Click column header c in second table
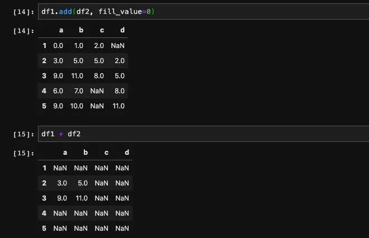This screenshot has height=238, width=369. pos(106,153)
